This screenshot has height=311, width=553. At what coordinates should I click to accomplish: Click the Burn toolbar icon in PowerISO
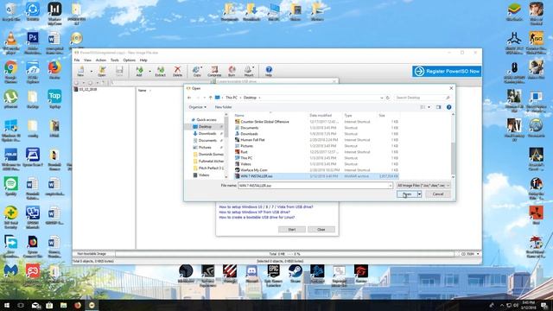(x=232, y=71)
